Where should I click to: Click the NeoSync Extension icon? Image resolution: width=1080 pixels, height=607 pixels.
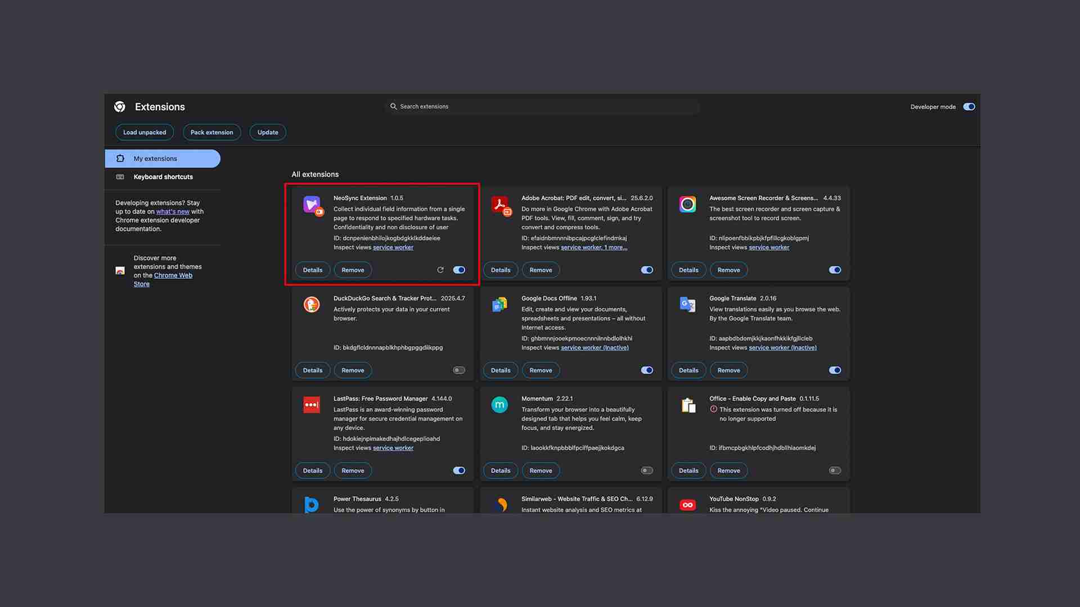point(313,205)
